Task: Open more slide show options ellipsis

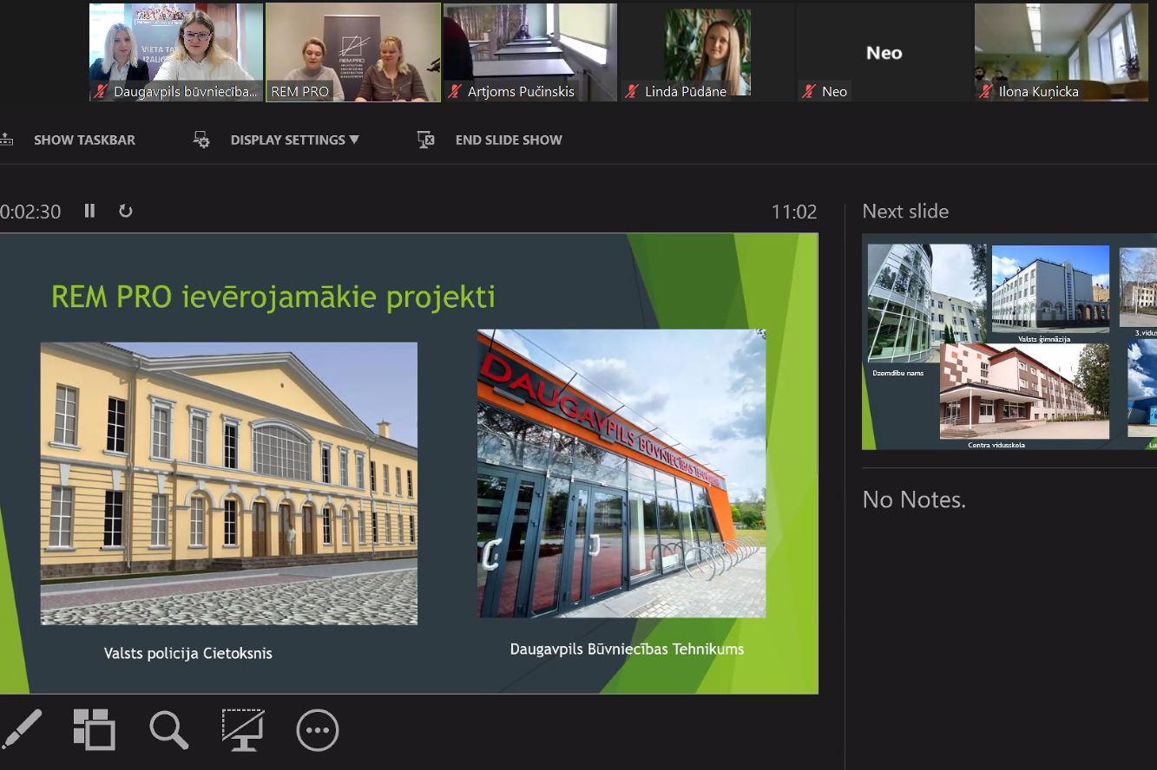Action: pyautogui.click(x=318, y=730)
